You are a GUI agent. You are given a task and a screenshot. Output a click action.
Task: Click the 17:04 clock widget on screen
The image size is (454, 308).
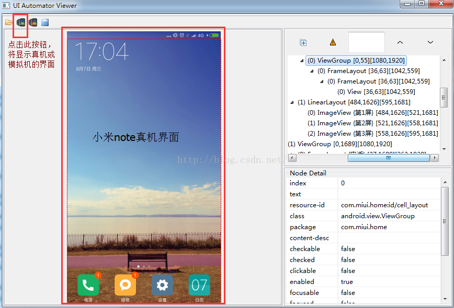pos(101,52)
